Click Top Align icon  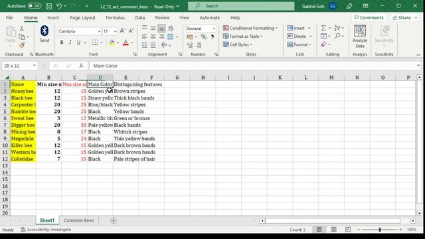145,28
